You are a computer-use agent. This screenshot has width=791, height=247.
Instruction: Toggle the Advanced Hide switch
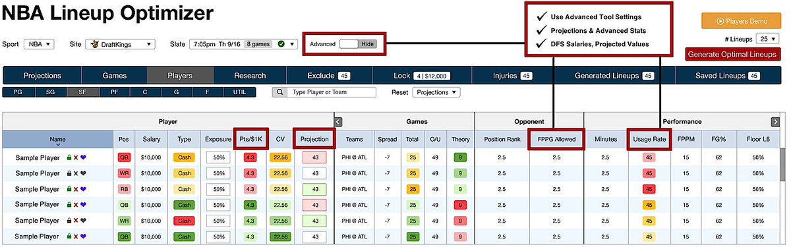click(x=358, y=43)
